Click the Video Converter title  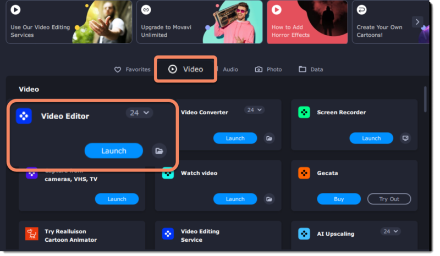(x=205, y=113)
